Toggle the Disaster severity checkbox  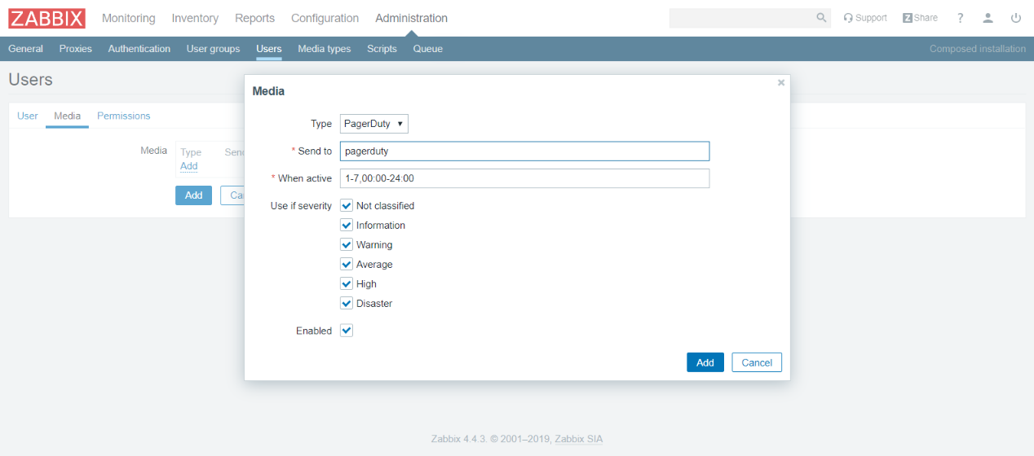tap(347, 304)
